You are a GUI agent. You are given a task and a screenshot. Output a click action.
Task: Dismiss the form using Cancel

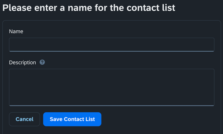[24, 119]
